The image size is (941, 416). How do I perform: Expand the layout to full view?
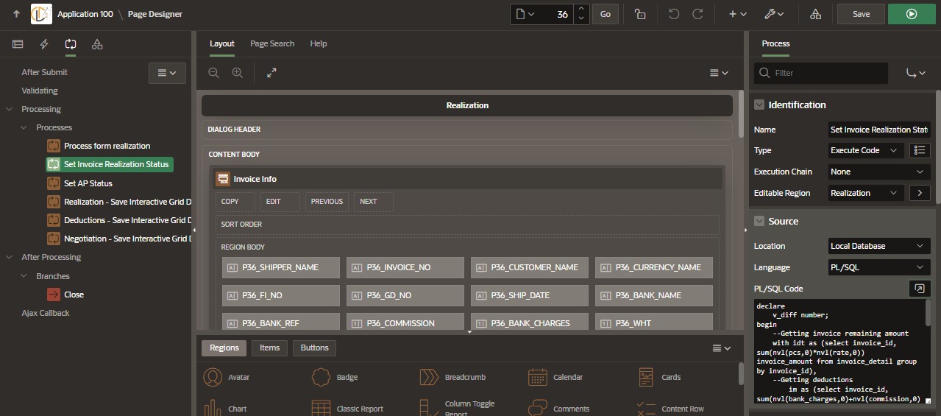pos(271,73)
